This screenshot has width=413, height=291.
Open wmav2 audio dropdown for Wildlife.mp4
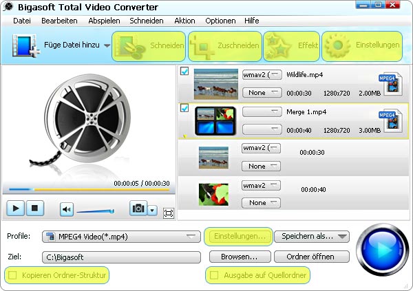[262, 75]
